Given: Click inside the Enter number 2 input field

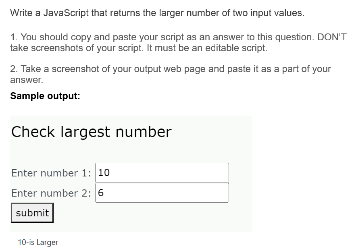Looking at the screenshot, I should click(161, 193).
